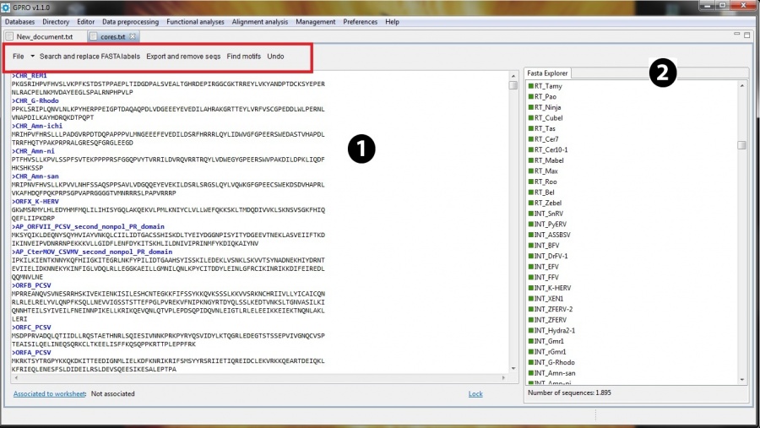The width and height of the screenshot is (760, 428).
Task: Close the cores.txt tab with its X
Action: (133, 37)
